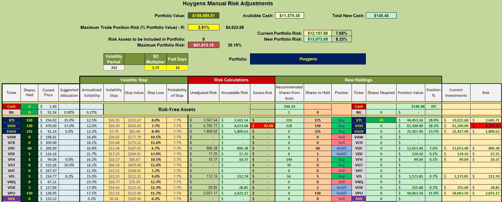The width and height of the screenshot is (502, 202).
Task: Select the Risk-Free Assets label
Action: pos(177,109)
